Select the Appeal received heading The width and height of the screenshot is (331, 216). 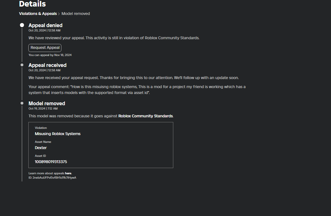47,65
